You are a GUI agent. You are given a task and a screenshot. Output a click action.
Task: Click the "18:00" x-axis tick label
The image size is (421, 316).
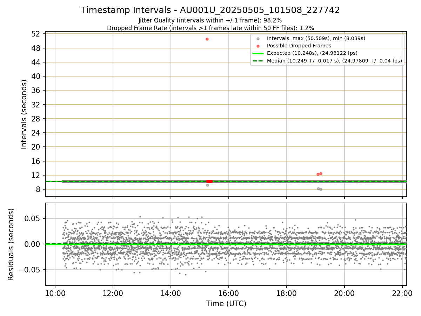click(287, 294)
